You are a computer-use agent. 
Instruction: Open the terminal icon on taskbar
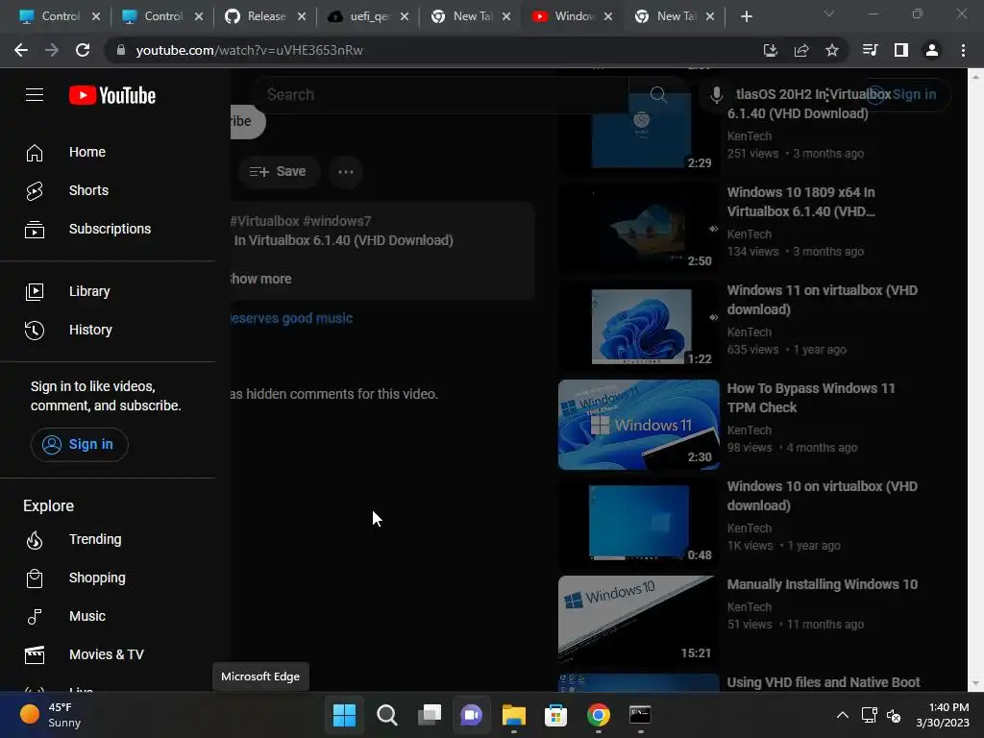point(640,715)
